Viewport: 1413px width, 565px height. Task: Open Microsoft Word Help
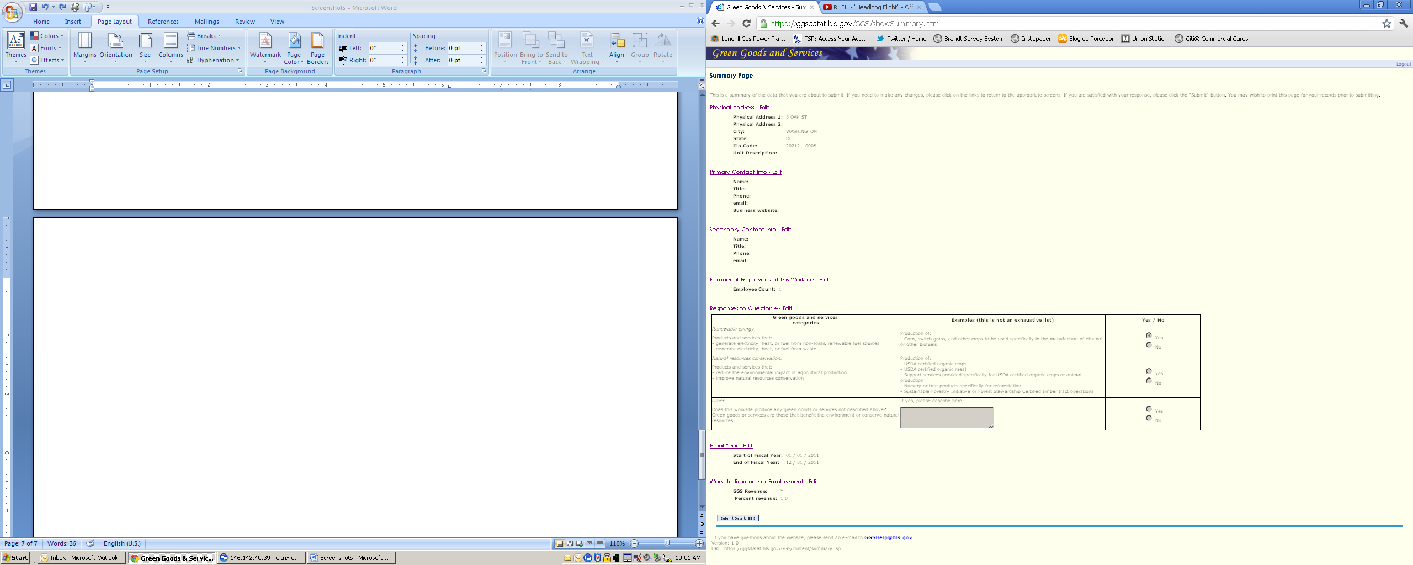(x=700, y=21)
